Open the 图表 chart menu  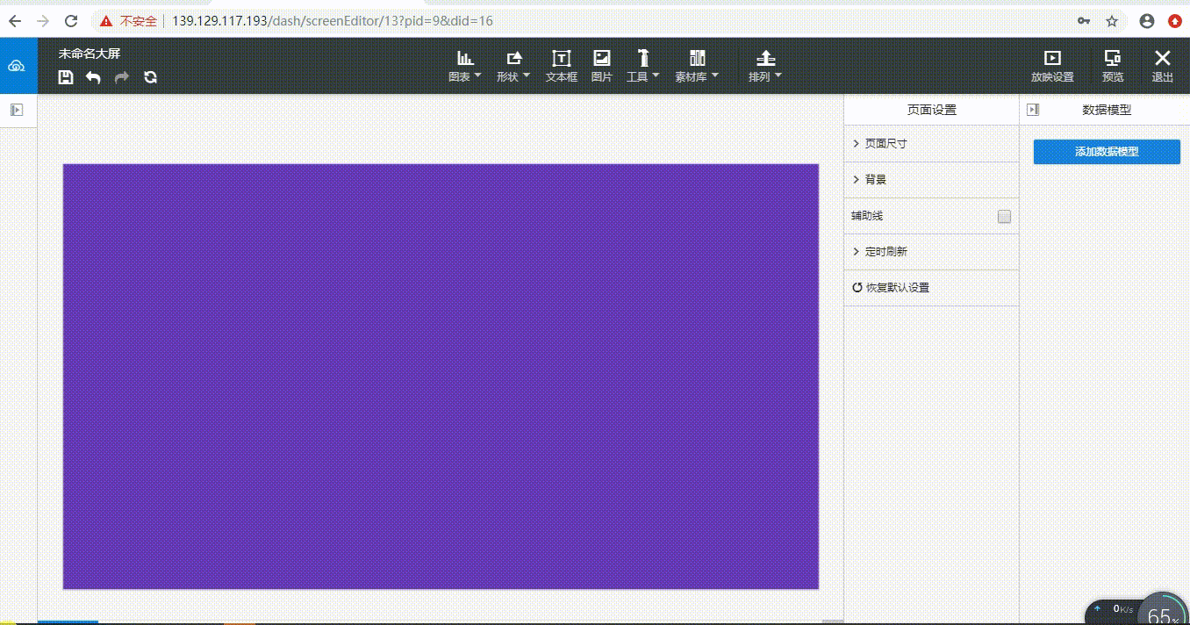click(465, 67)
